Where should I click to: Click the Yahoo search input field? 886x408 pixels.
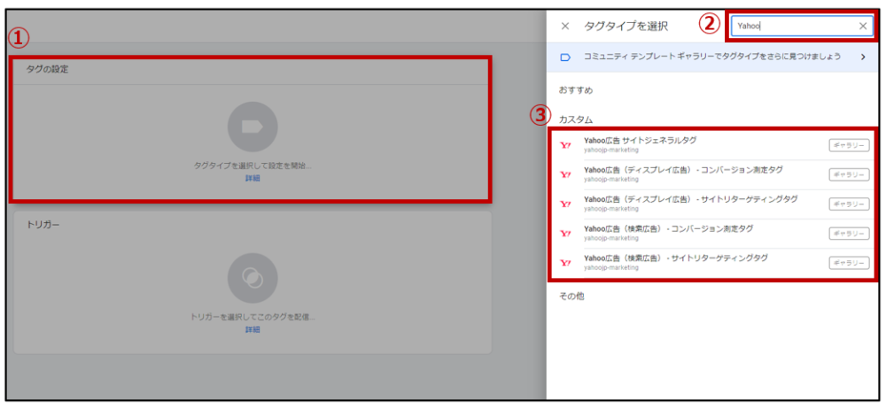pos(803,26)
